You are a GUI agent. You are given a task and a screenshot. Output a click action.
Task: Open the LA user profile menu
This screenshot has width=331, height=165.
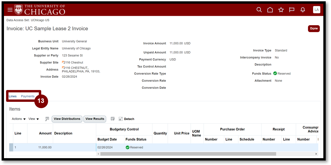pos(316,10)
